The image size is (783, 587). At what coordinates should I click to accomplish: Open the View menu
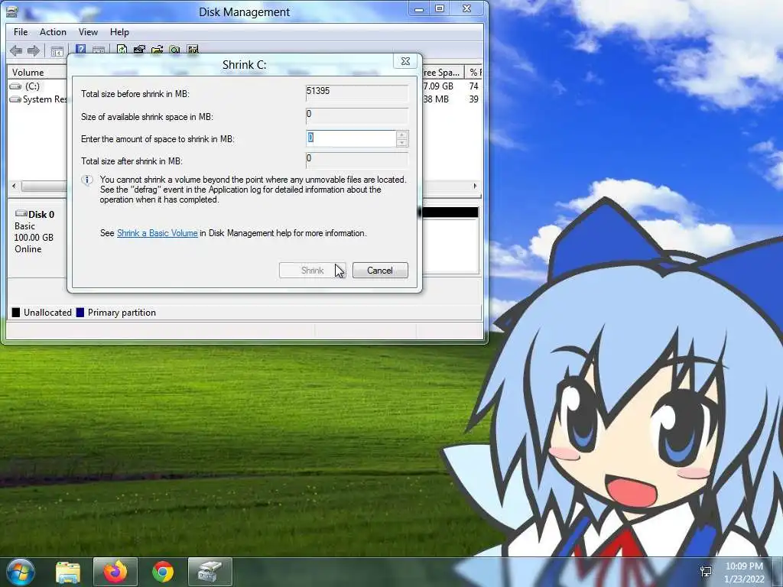click(88, 32)
